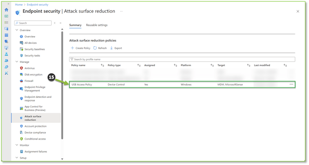Switch to the Summary tab
Viewport: 309px width, 165px height.
click(x=75, y=25)
